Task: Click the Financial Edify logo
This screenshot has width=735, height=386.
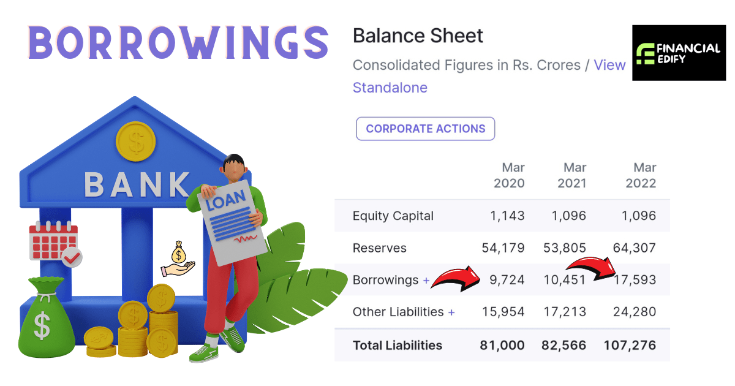Action: pos(679,53)
